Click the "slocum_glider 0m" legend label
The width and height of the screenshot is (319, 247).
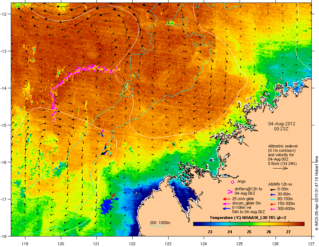click(x=246, y=203)
